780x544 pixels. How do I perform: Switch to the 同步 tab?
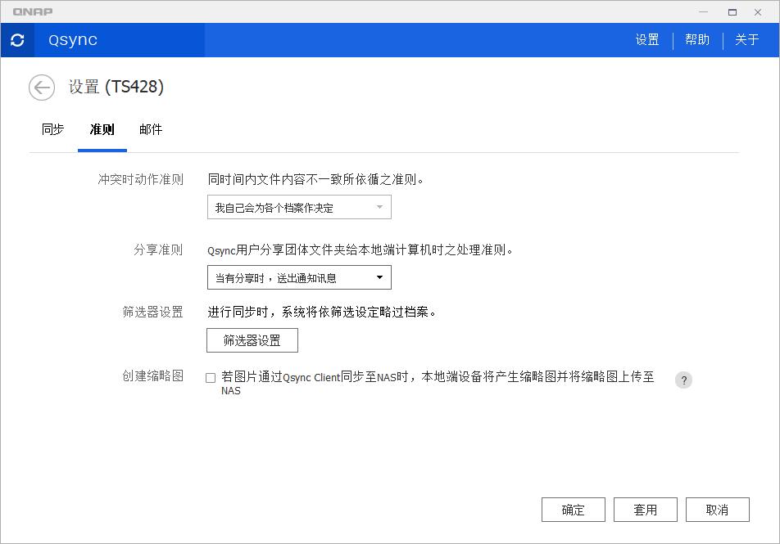(x=52, y=128)
